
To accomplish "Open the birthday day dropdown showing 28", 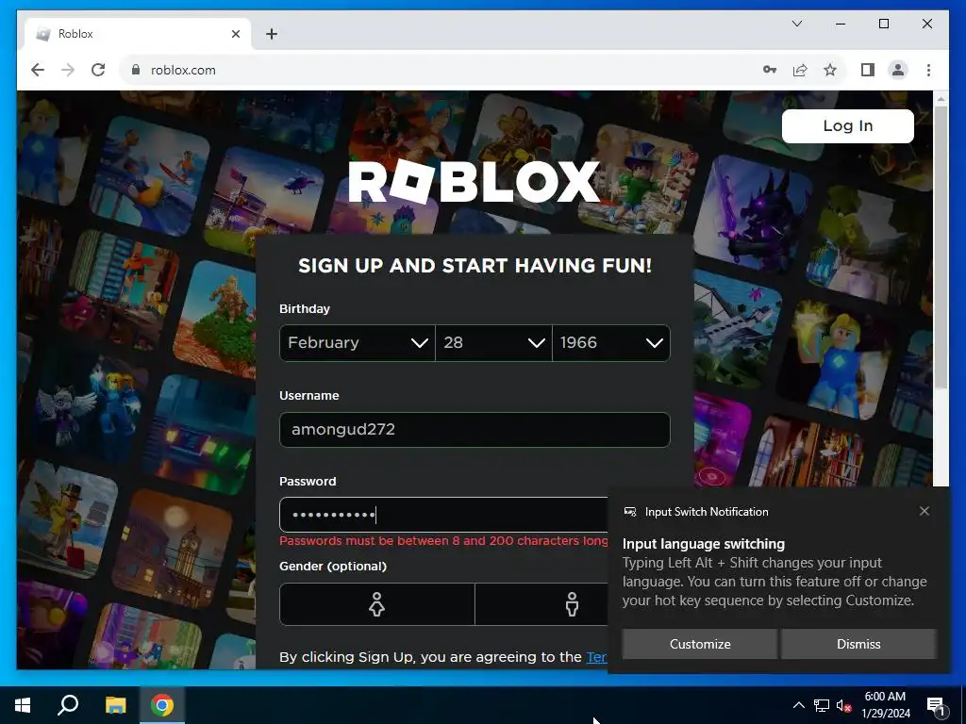I will pyautogui.click(x=493, y=343).
